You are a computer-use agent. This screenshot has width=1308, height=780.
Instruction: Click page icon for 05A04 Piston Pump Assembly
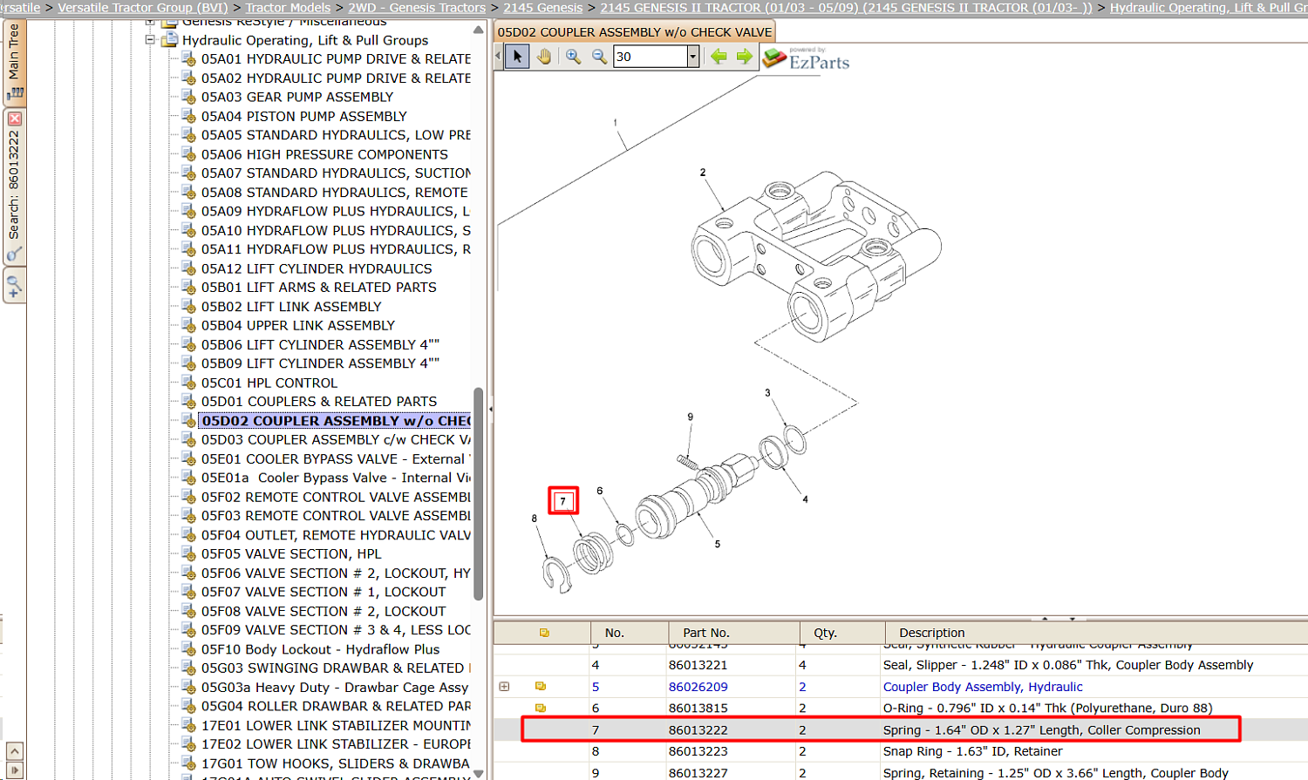pyautogui.click(x=187, y=117)
